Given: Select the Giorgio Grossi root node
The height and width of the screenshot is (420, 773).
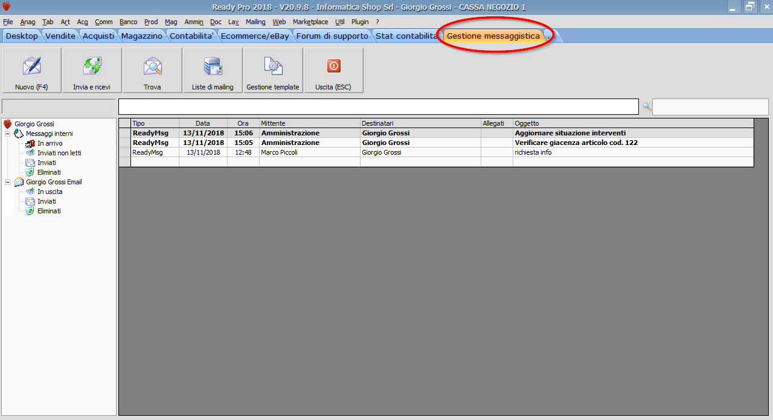Looking at the screenshot, I should [34, 124].
